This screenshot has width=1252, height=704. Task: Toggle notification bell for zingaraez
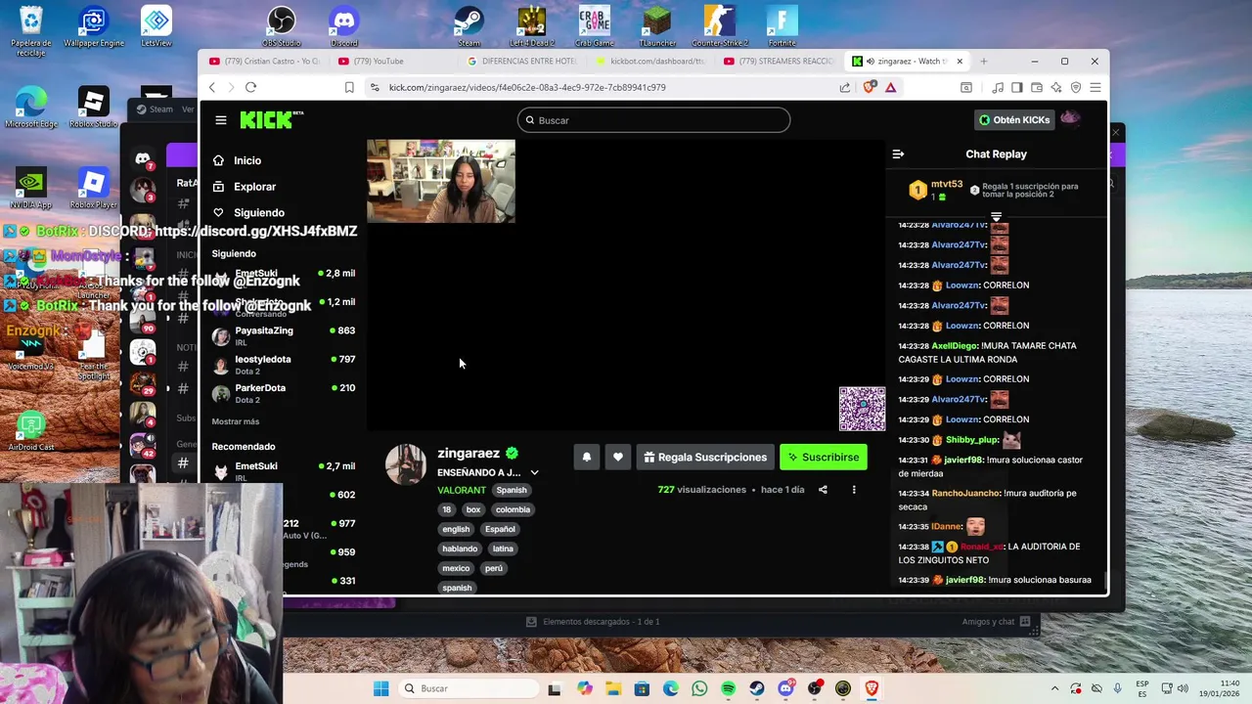(587, 457)
